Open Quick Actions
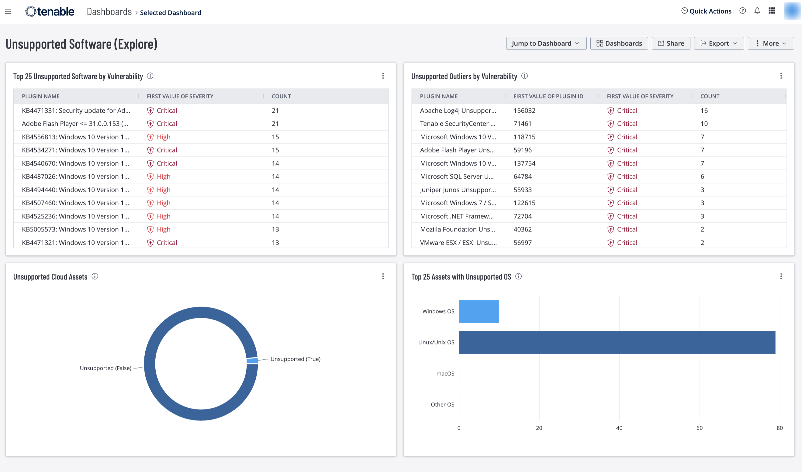Viewport: 802px width, 472px height. tap(706, 11)
